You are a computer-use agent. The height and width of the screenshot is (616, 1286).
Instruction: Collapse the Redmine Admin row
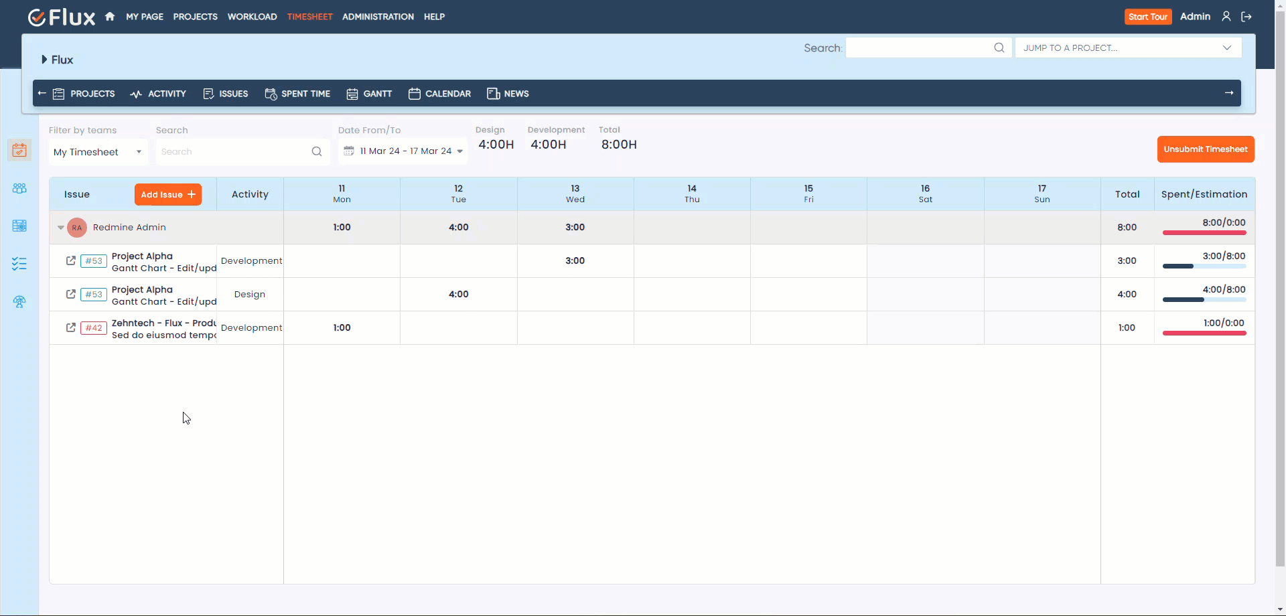pos(60,228)
